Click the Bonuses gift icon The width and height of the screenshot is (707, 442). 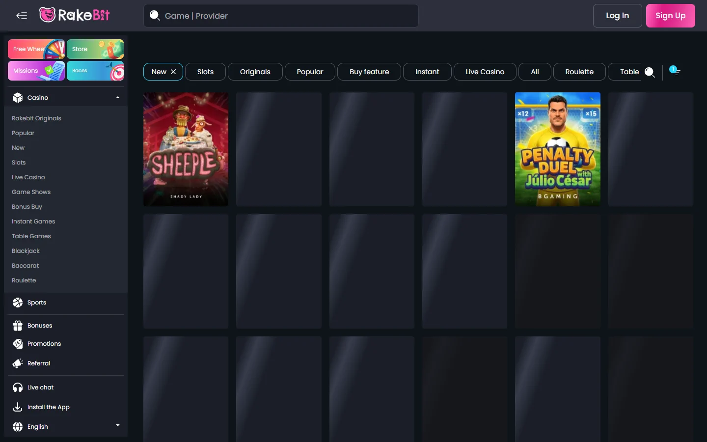(x=18, y=326)
